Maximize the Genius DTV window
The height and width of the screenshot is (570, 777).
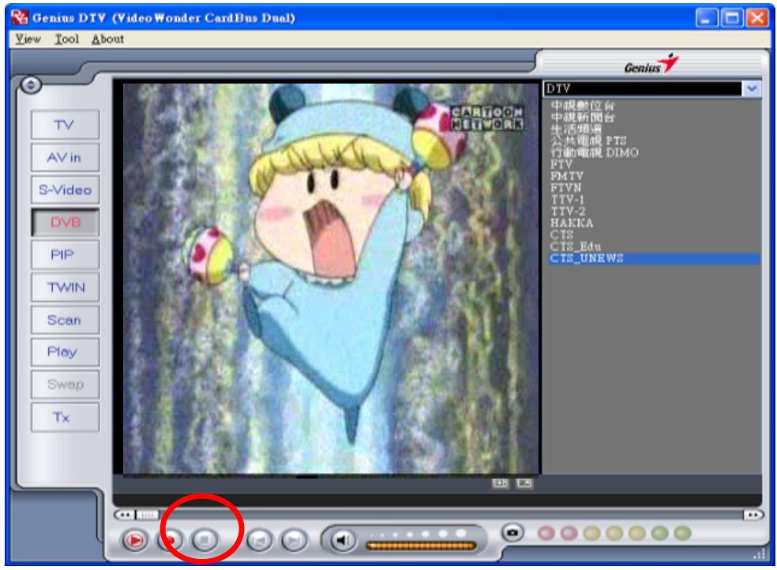pyautogui.click(x=732, y=18)
